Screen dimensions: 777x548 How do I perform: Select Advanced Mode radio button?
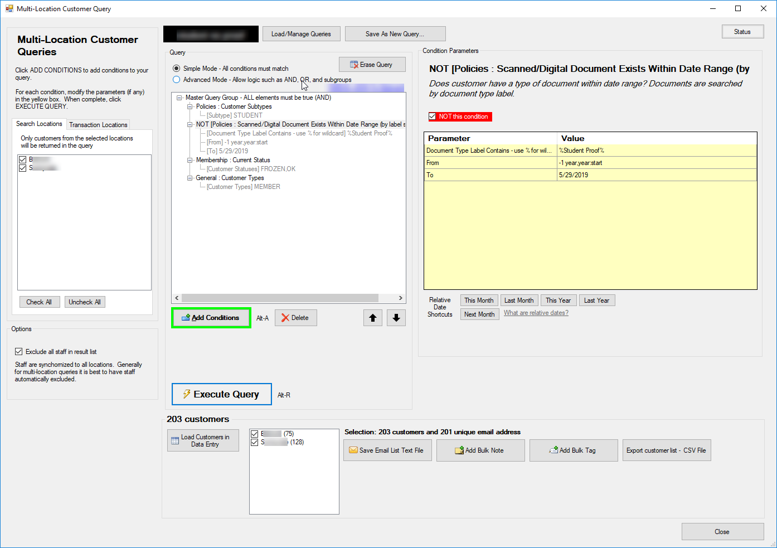coord(177,80)
